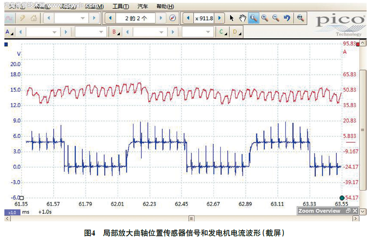Increase the x 911.8 zoom factor
The height and width of the screenshot is (242, 371).
219,18
